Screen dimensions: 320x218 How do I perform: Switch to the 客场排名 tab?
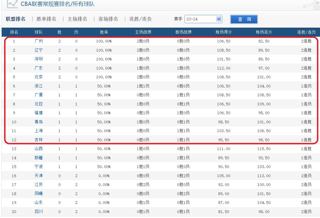point(108,19)
